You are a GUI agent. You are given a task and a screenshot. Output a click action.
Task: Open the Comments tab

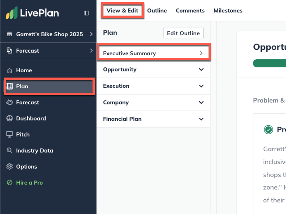(x=190, y=11)
